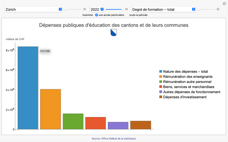This screenshot has height=142, width=228.
Task: Expand the canton slider animation controls
Action: [85, 9]
